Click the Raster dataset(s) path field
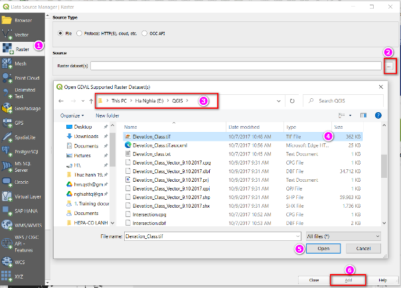This screenshot has height=288, width=401. tap(236, 66)
